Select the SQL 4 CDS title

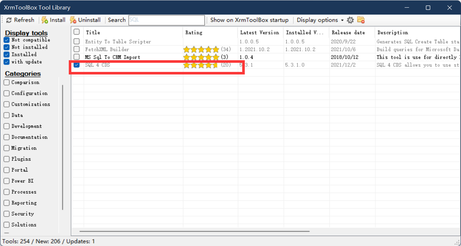[97, 65]
